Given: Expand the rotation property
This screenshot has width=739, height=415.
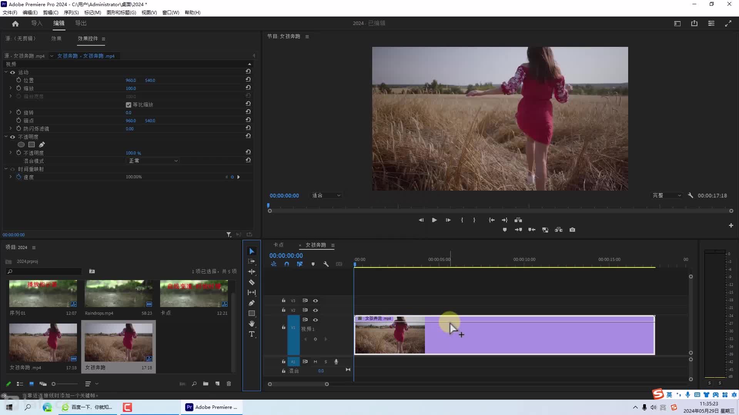Looking at the screenshot, I should coord(10,112).
